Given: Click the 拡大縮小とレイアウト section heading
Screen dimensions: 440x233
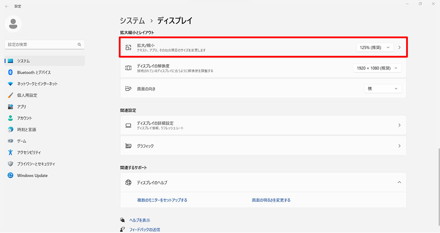Looking at the screenshot, I should point(137,33).
